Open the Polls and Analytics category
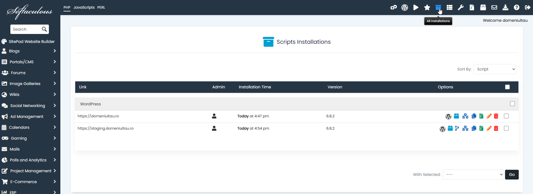Image resolution: width=533 pixels, height=194 pixels. coord(29,160)
